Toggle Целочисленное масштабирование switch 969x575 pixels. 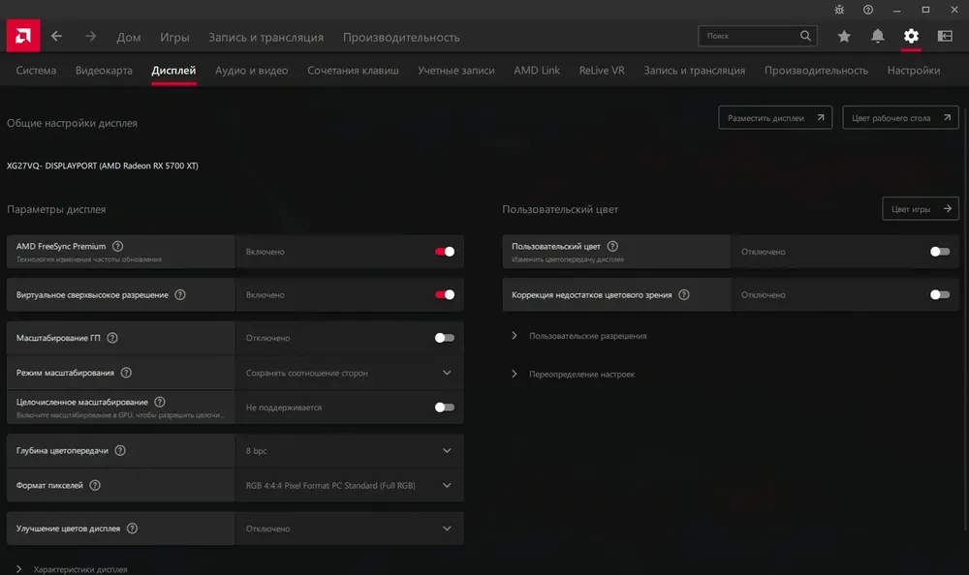click(x=445, y=408)
